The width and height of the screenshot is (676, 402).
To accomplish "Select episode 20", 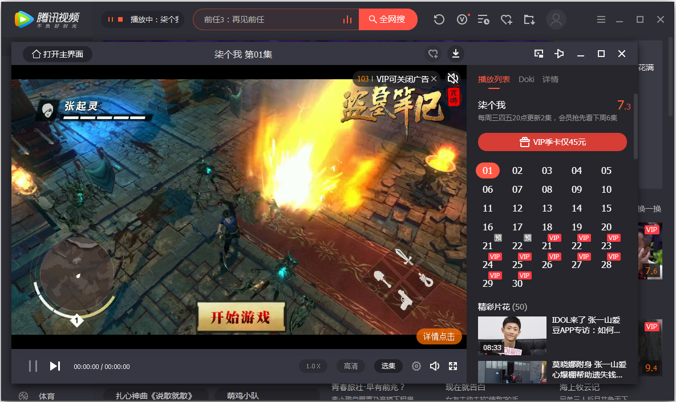I will pos(606,227).
